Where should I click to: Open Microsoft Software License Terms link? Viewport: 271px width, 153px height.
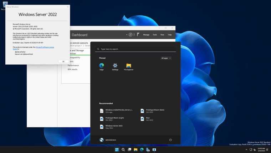[45, 47]
